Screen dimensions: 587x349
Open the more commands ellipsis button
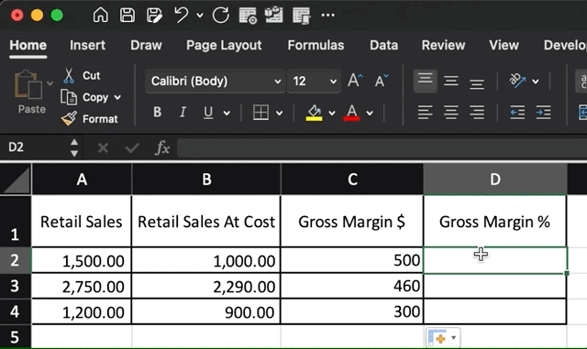pyautogui.click(x=327, y=16)
